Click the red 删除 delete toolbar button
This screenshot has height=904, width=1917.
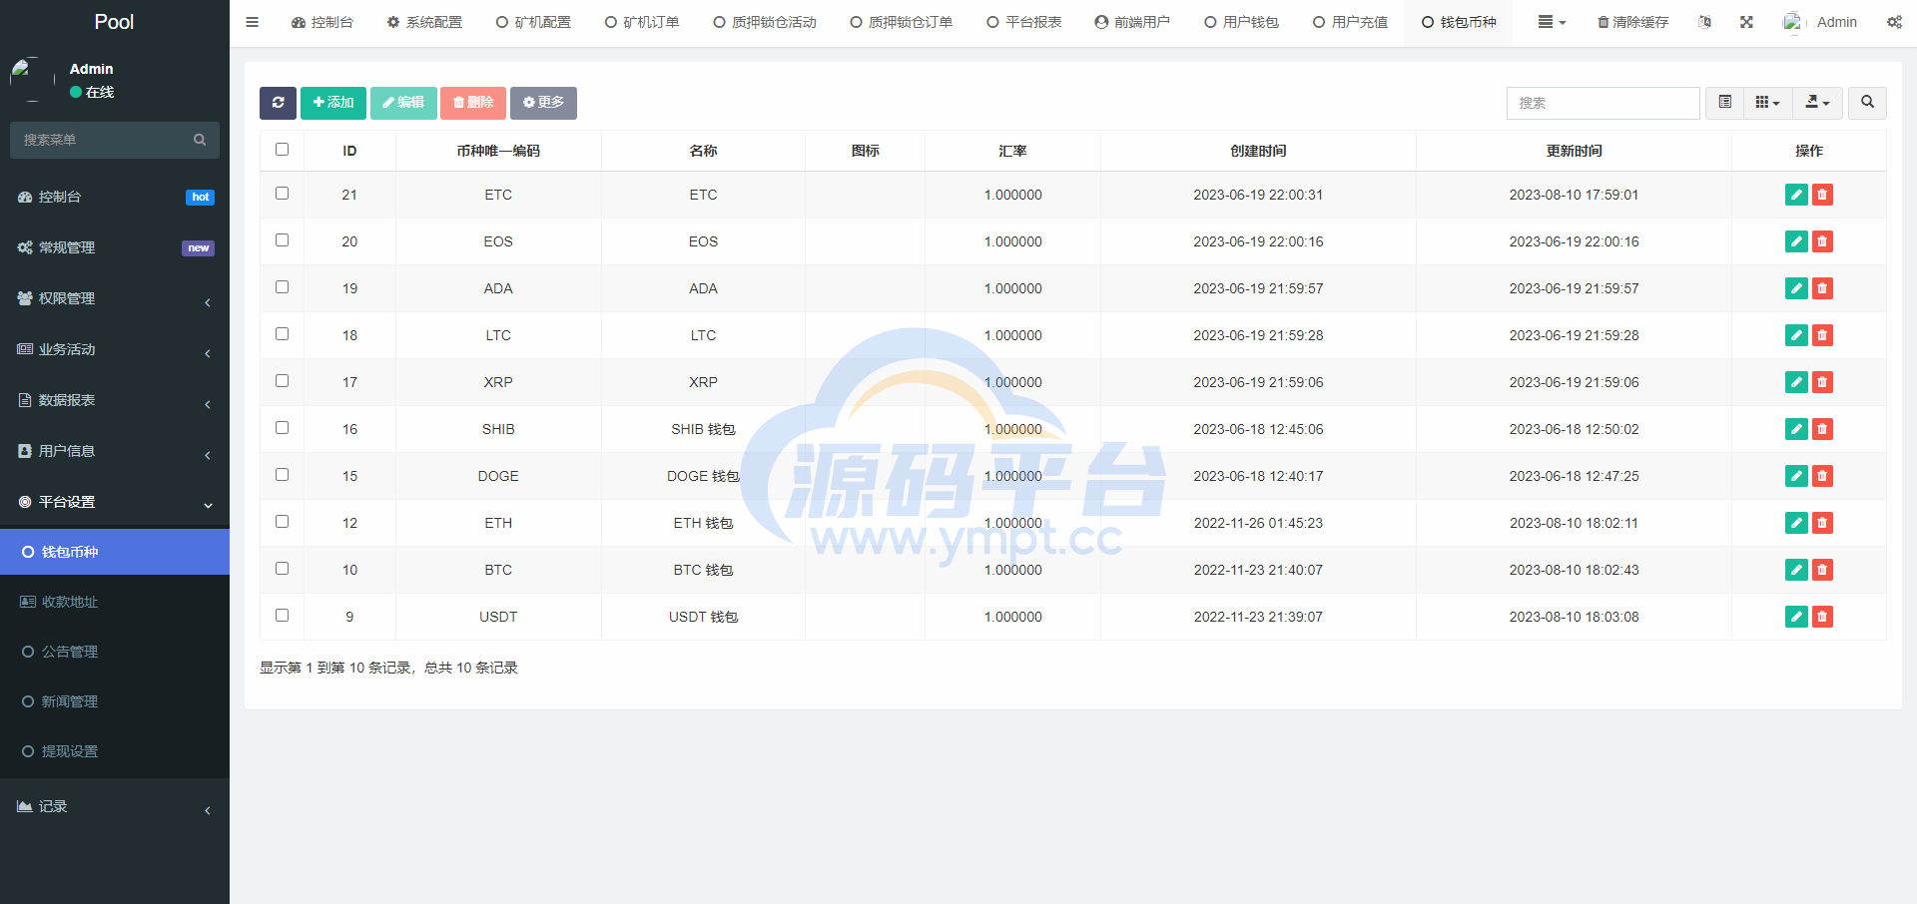(473, 103)
